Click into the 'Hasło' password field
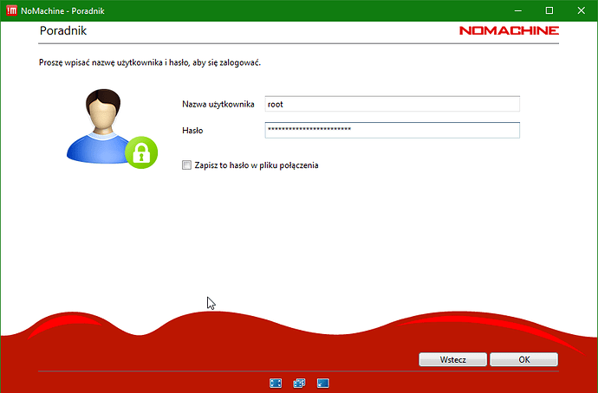This screenshot has height=393, width=598. [391, 130]
